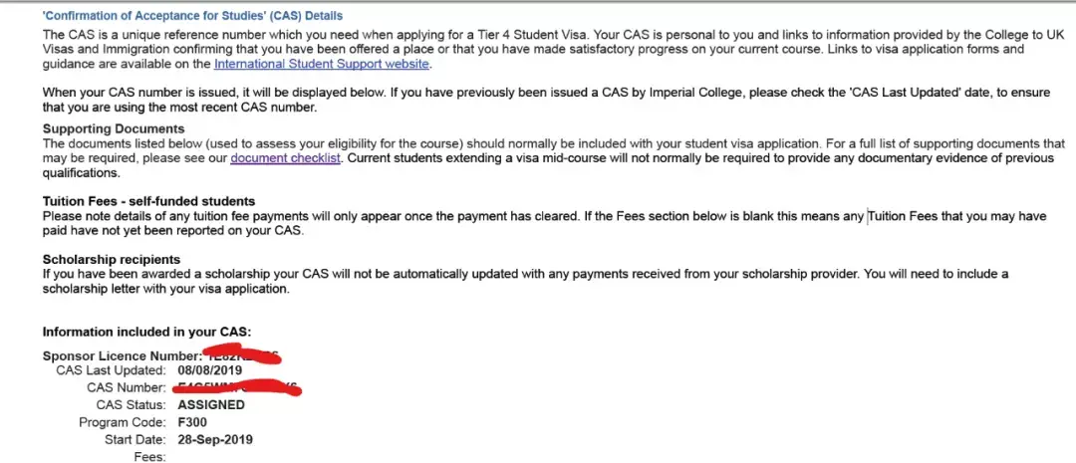Viewport: 1076px width, 463px height.
Task: Select the 08/08/2019 date value
Action: (x=209, y=370)
